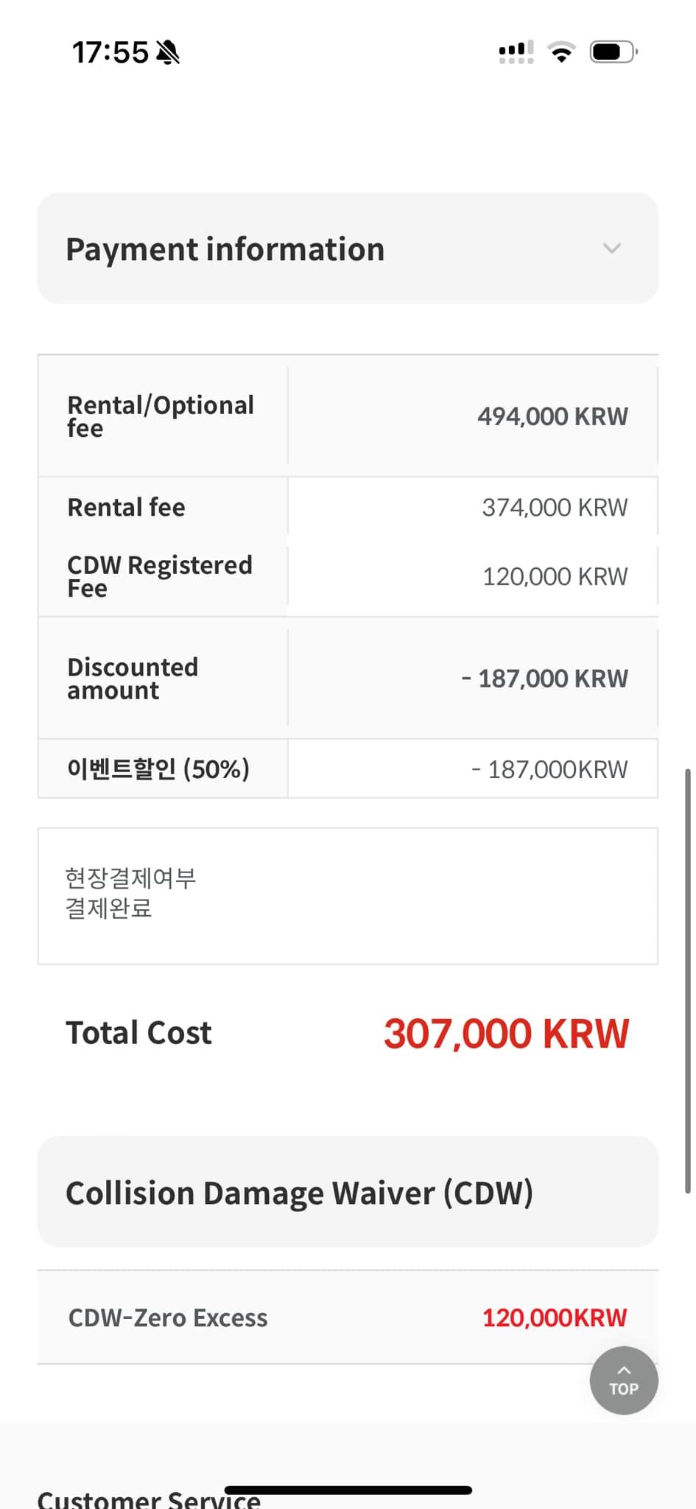The width and height of the screenshot is (696, 1509).
Task: Tap the cellular signal bars icon
Action: pyautogui.click(x=516, y=52)
